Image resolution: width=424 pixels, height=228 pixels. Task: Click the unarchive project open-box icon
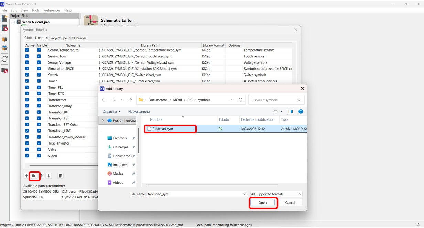[x=4, y=48]
